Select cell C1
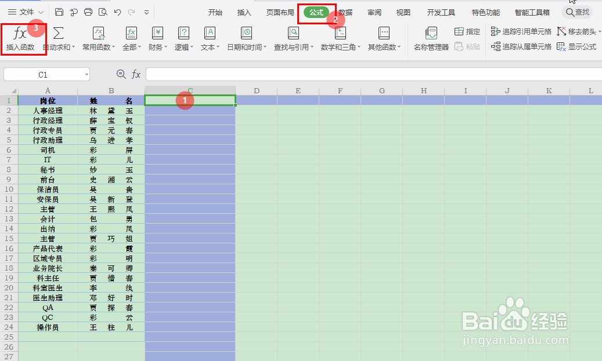This screenshot has height=361, width=602. point(190,100)
